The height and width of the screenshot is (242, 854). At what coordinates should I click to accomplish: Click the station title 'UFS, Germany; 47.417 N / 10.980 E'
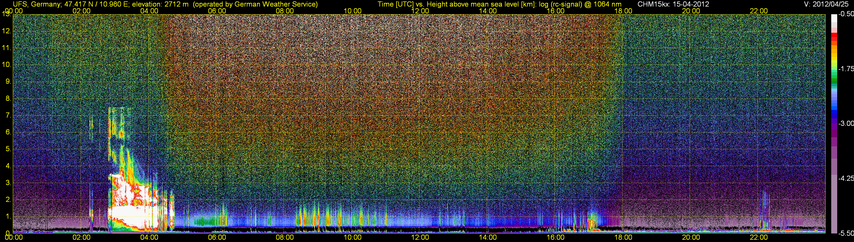pyautogui.click(x=71, y=4)
